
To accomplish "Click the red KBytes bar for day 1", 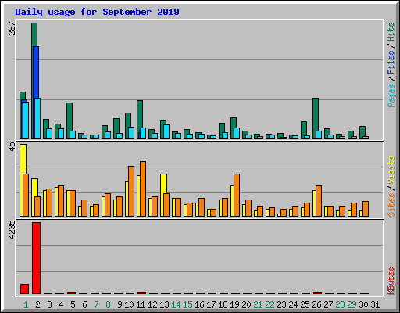I will click(x=24, y=289).
